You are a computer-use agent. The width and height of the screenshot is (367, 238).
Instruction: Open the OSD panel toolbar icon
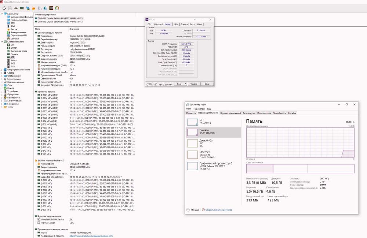tap(51, 8)
